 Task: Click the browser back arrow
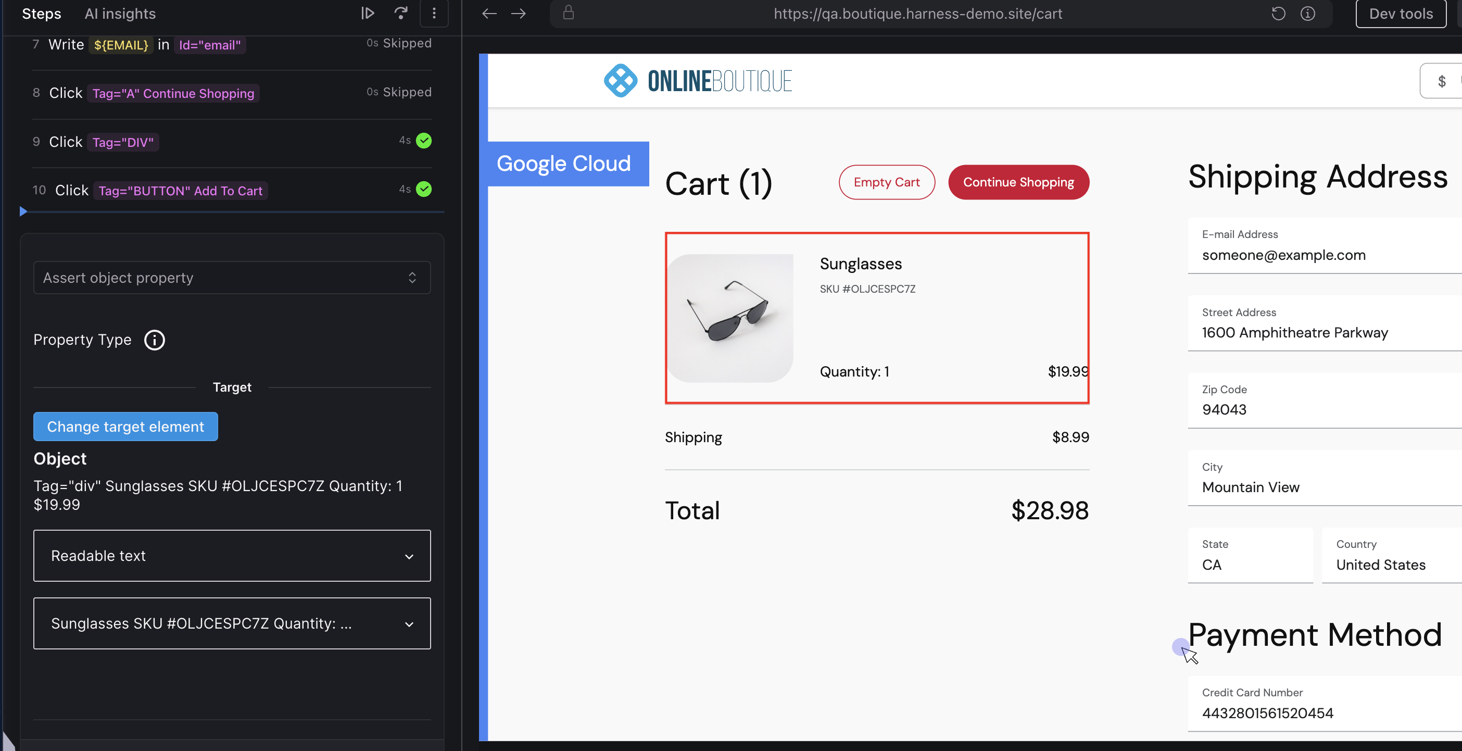(489, 14)
